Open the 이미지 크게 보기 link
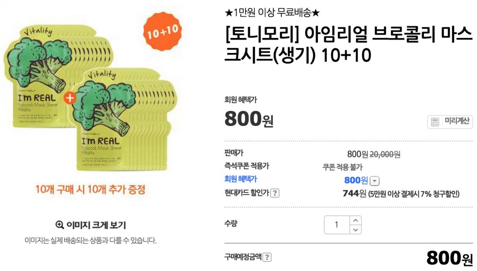 click(x=95, y=225)
